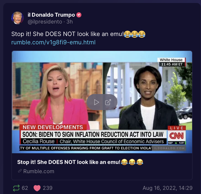Screen dimensions: 201x194
Task: Click the Rumble.com source label
Action: click(39, 171)
